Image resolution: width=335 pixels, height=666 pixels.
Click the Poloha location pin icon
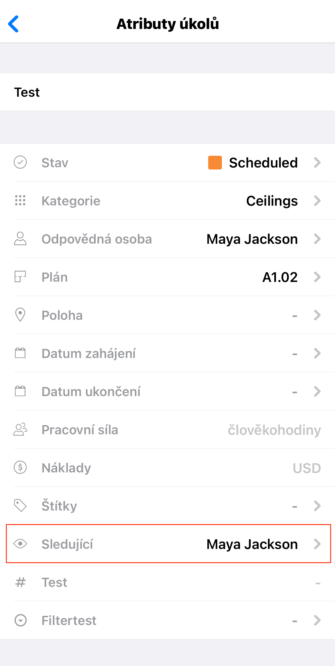(20, 315)
